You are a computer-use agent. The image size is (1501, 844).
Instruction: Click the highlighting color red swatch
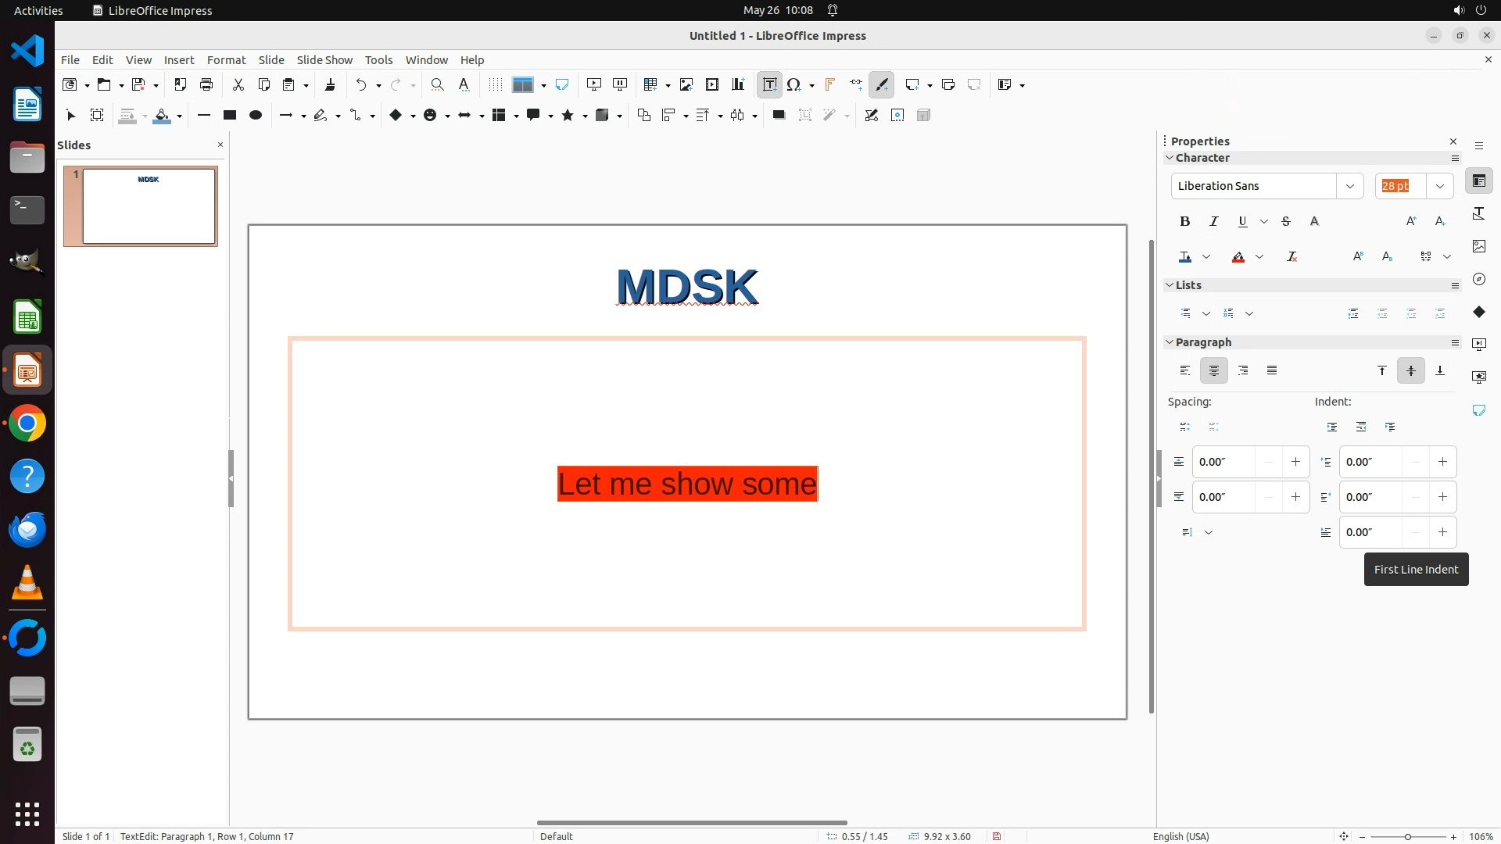click(x=1238, y=257)
